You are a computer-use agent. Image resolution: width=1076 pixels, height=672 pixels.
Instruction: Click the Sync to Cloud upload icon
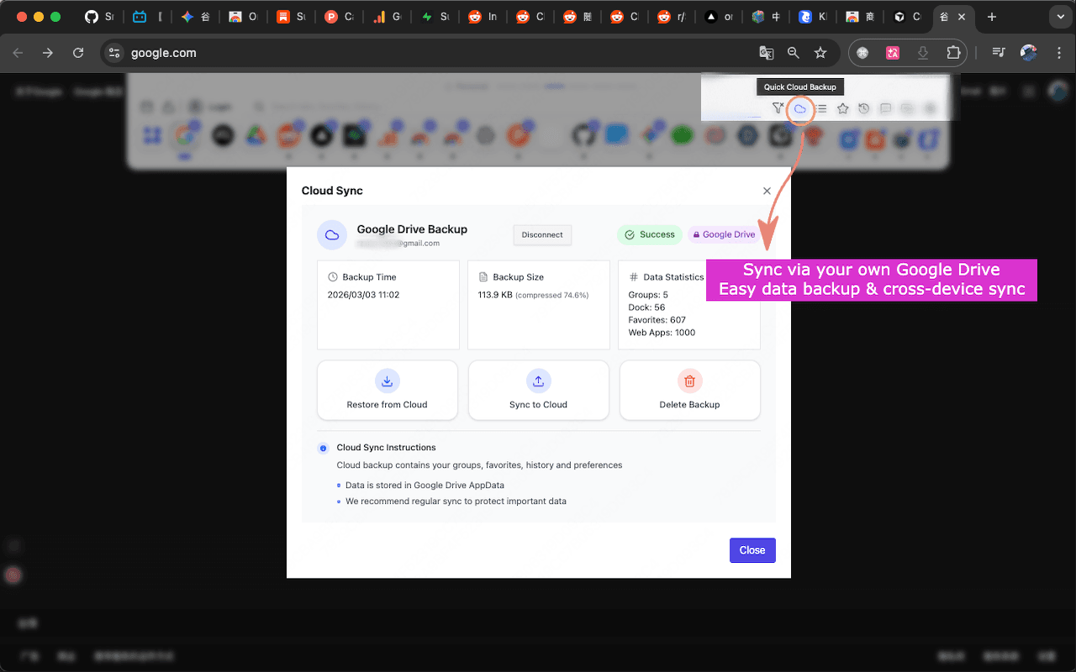coord(538,381)
